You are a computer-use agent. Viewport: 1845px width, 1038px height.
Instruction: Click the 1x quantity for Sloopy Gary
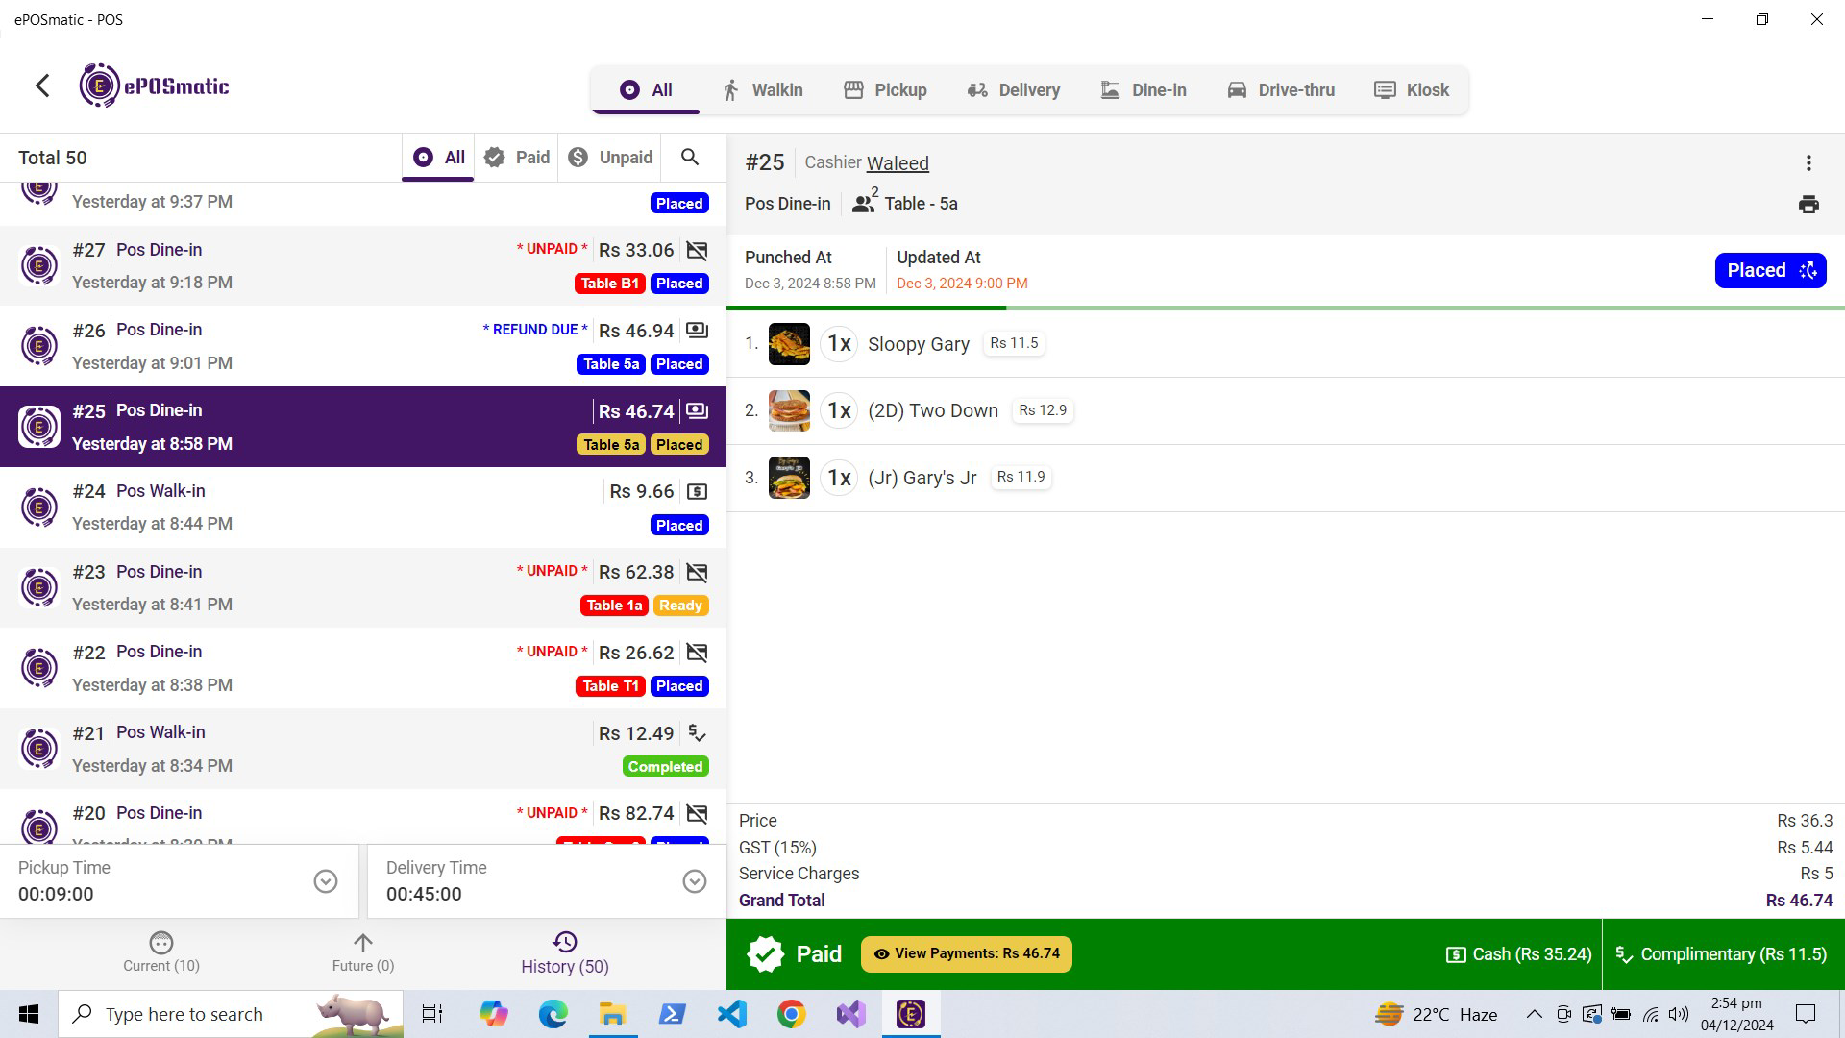click(839, 344)
